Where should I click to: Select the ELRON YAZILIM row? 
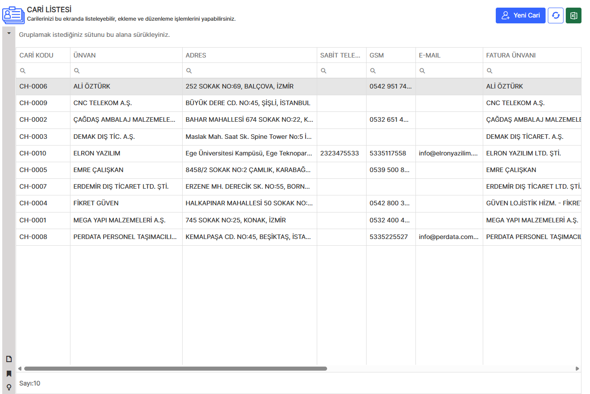point(97,153)
